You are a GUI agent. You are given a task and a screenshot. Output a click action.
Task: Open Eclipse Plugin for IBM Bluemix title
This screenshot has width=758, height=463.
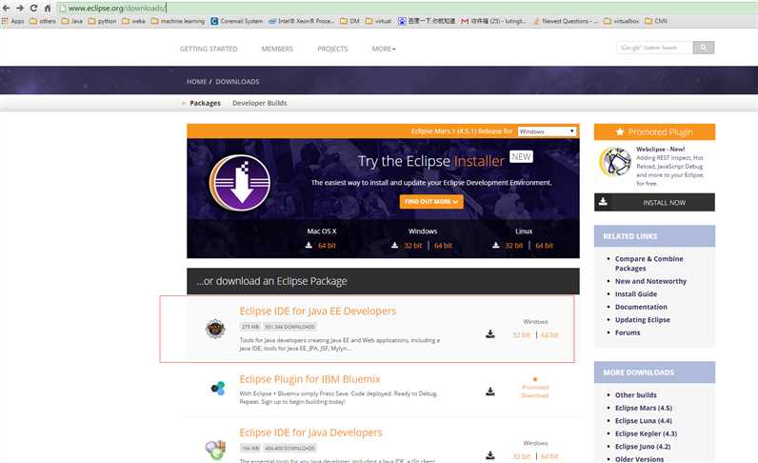click(309, 379)
